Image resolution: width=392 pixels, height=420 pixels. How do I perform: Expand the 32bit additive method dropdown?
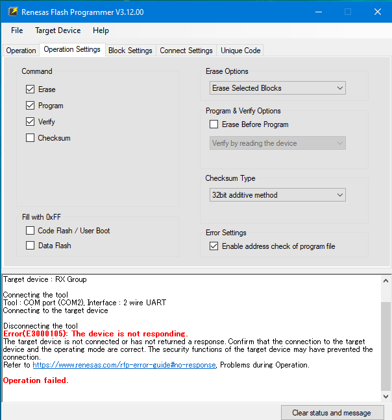(278, 195)
